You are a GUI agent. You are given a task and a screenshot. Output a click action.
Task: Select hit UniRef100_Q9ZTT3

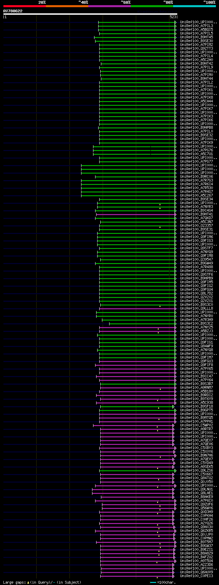coord(196,48)
